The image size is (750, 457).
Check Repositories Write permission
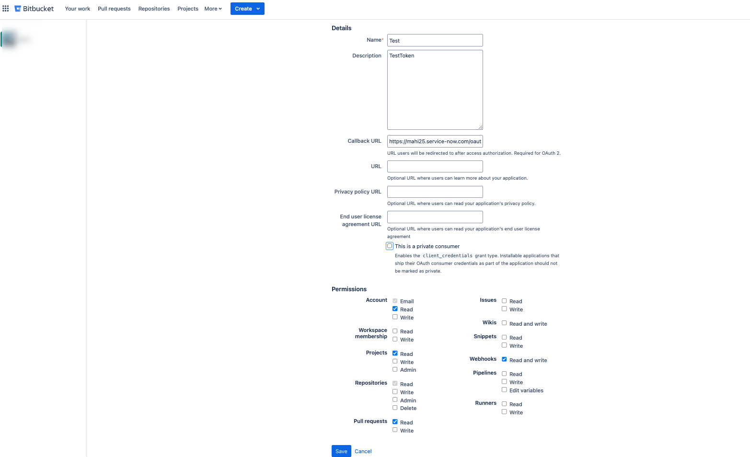(x=395, y=392)
